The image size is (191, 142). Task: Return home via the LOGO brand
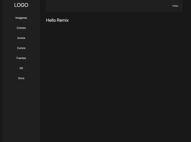(21, 5)
